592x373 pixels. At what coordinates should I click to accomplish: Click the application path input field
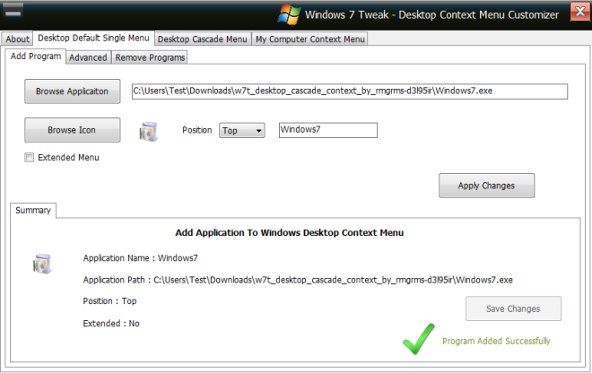[x=350, y=91]
